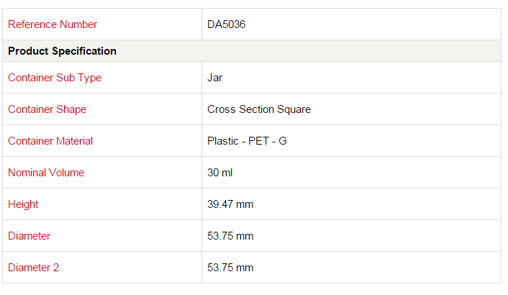
Task: Click the Plastic - PET - G value
Action: pyautogui.click(x=248, y=141)
